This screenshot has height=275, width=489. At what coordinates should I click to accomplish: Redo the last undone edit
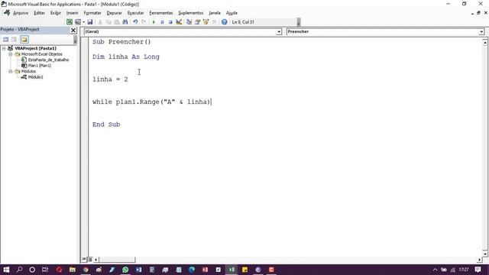(x=144, y=22)
